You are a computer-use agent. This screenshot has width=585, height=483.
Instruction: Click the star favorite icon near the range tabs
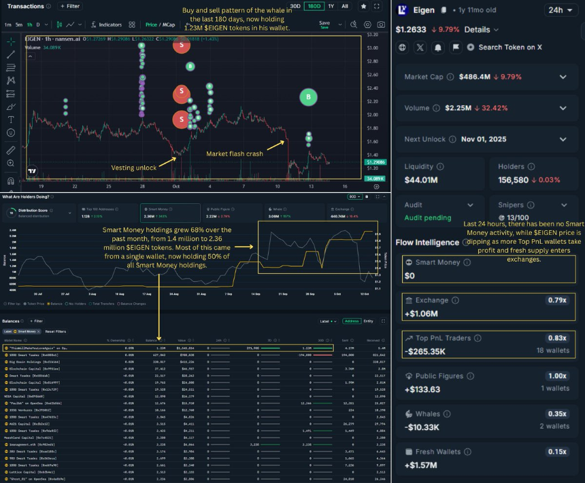pos(363,6)
